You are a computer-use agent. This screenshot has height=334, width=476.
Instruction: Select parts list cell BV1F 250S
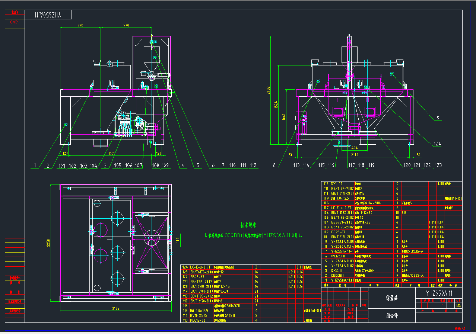tap(199, 315)
